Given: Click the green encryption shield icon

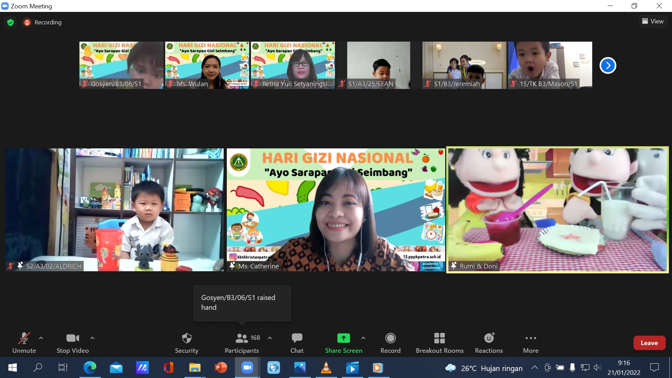Looking at the screenshot, I should point(10,22).
